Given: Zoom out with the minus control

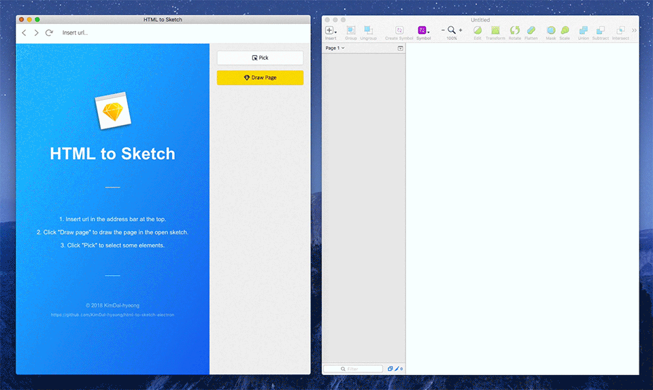Looking at the screenshot, I should pyautogui.click(x=443, y=31).
